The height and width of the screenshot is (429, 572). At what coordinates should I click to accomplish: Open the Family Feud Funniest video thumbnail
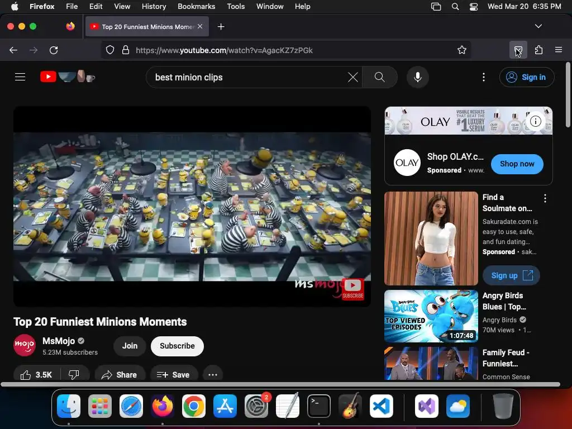coord(431,364)
